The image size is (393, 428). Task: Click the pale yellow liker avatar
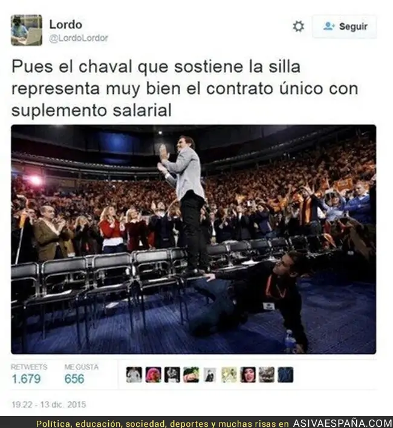click(229, 374)
